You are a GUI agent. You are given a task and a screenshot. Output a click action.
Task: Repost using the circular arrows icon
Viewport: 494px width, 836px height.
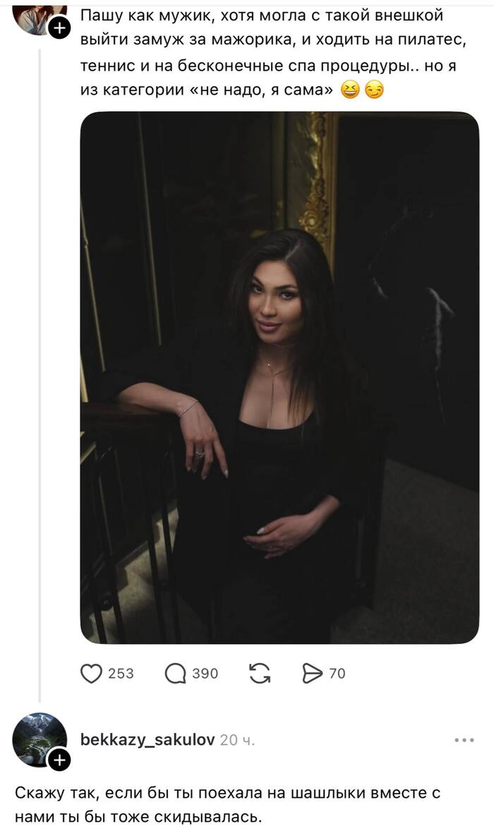pyautogui.click(x=260, y=674)
